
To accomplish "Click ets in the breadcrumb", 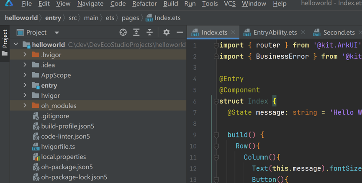I will tap(110, 18).
